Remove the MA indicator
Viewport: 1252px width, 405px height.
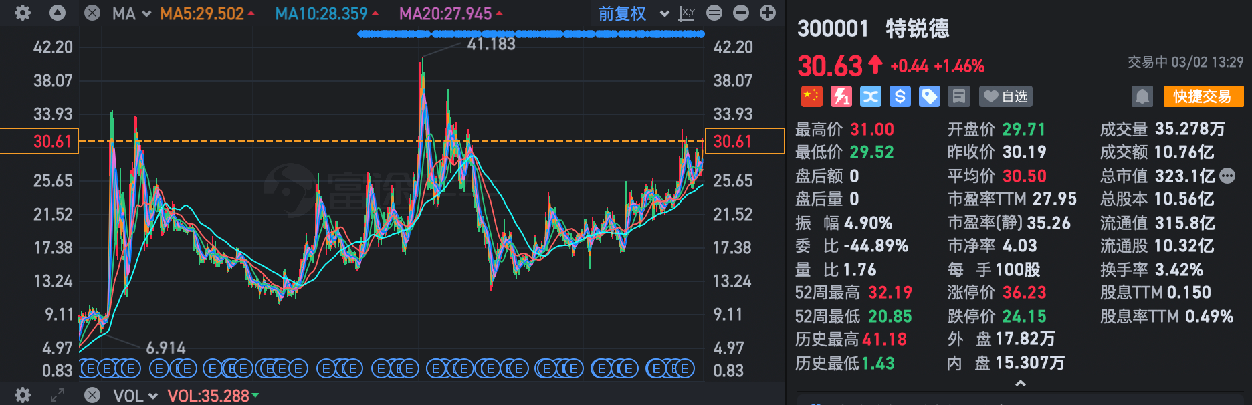92,13
